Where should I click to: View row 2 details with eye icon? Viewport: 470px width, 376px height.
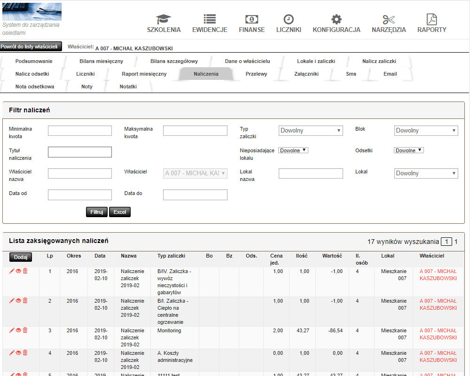click(x=18, y=301)
